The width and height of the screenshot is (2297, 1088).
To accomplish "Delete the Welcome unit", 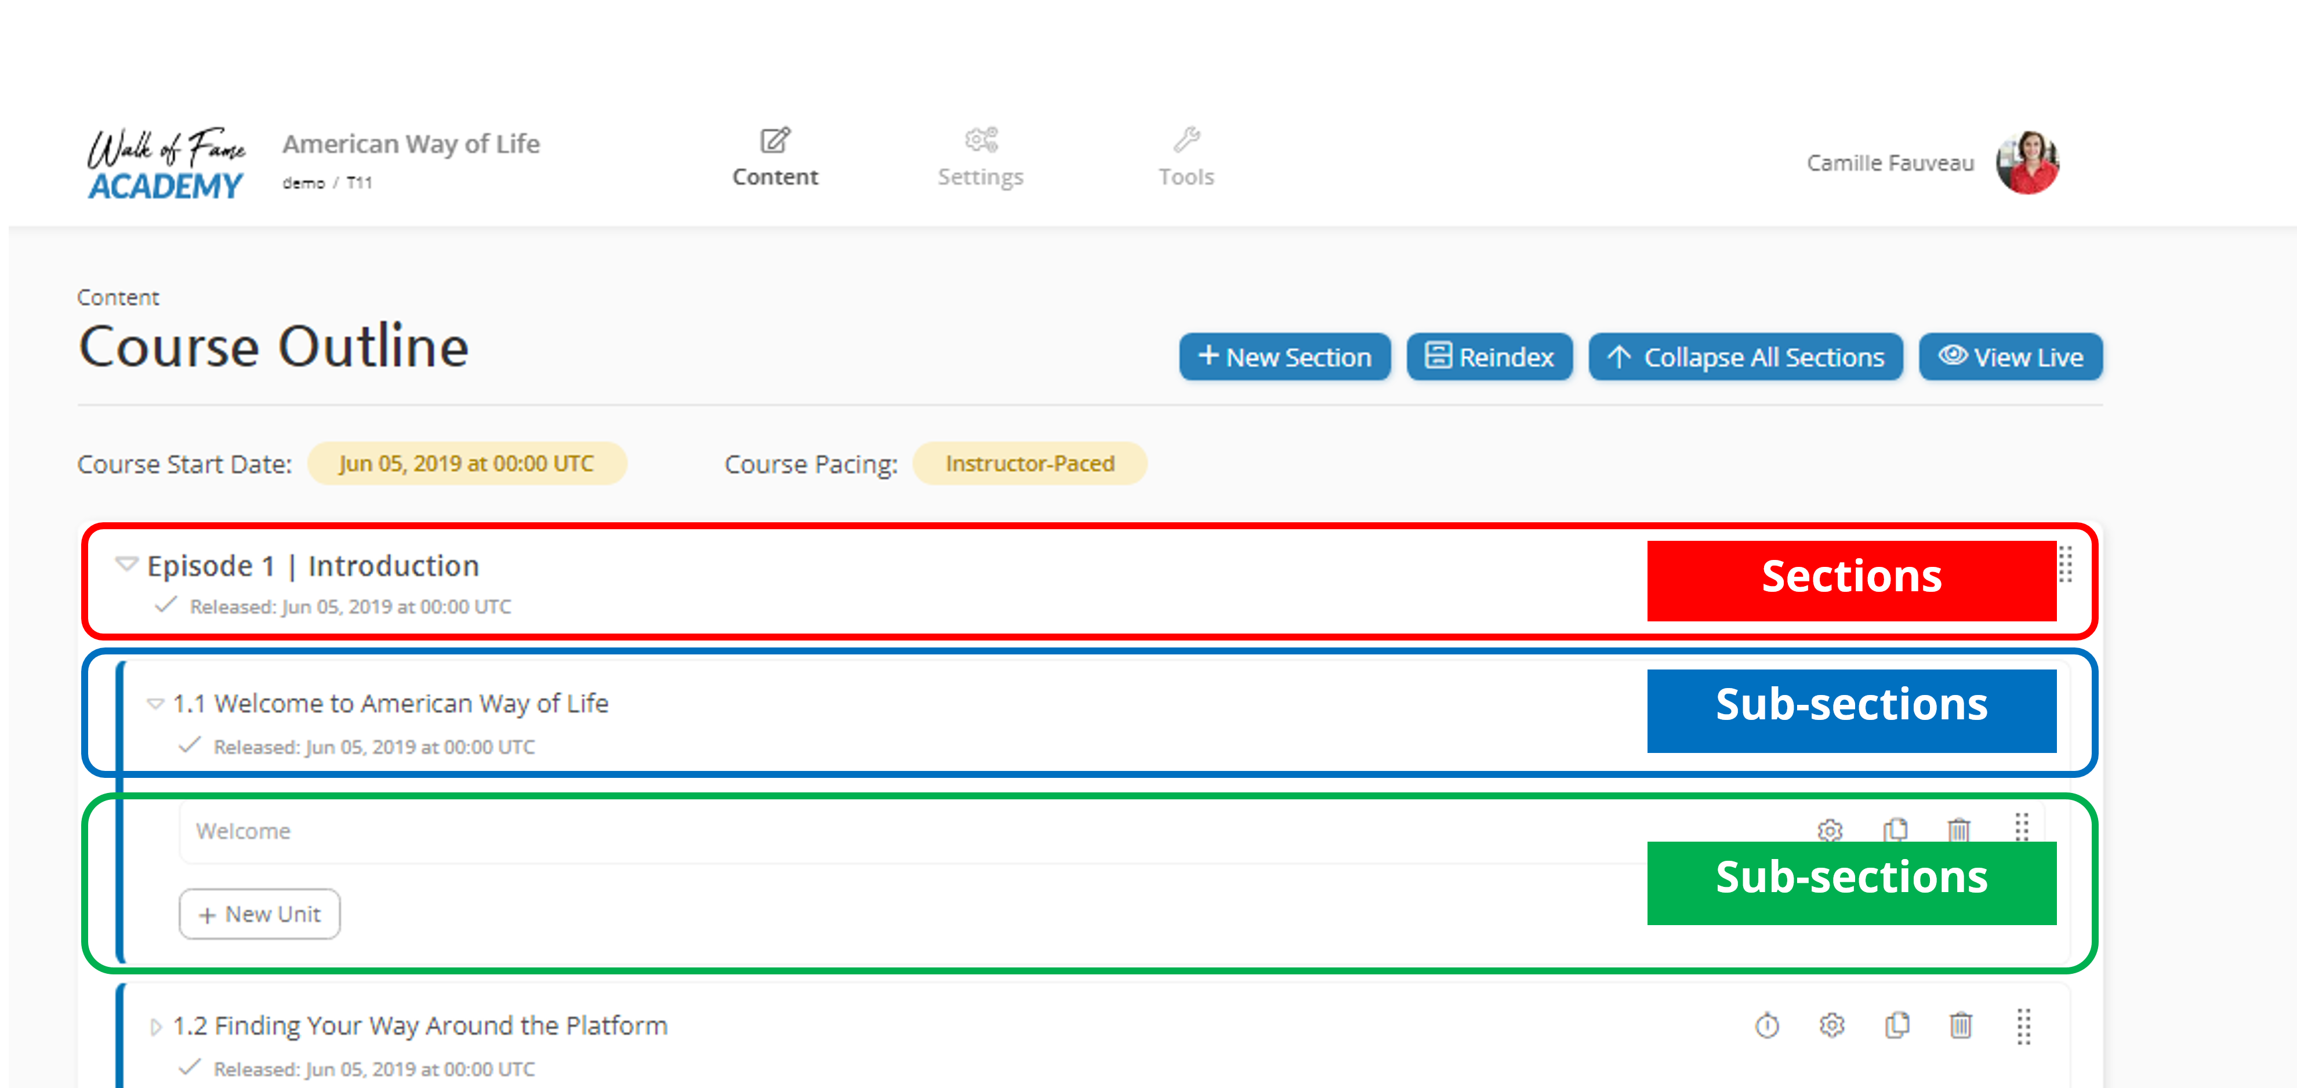I will pyautogui.click(x=1958, y=831).
